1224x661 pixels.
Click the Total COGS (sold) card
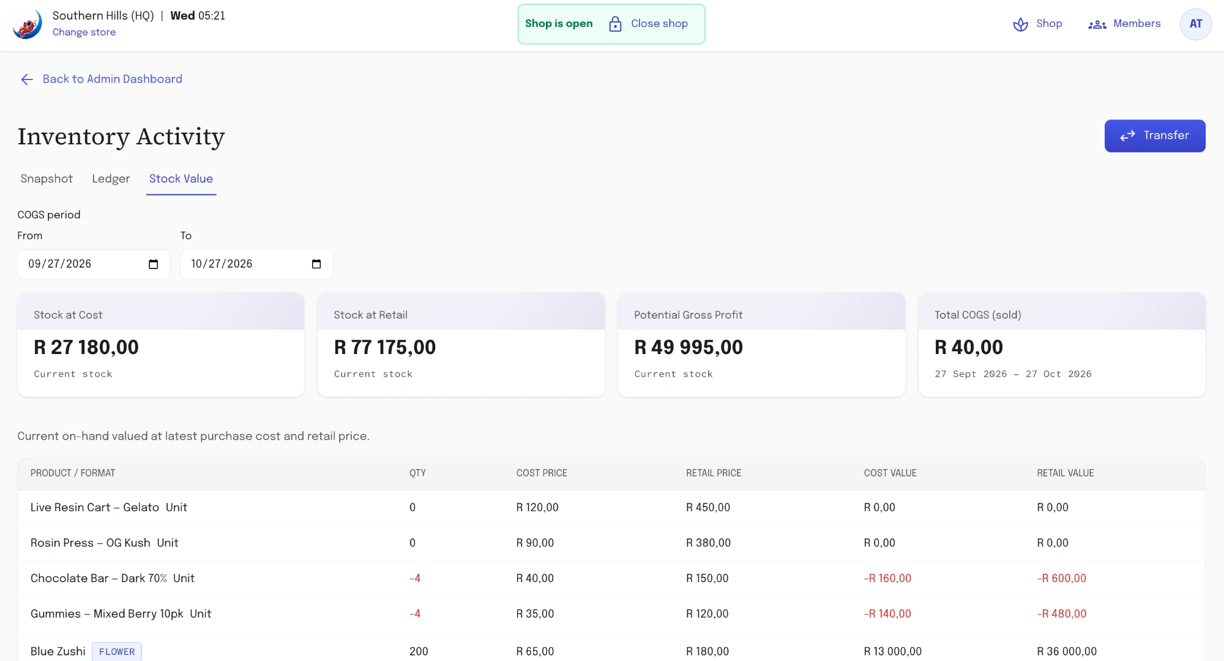pos(1062,345)
